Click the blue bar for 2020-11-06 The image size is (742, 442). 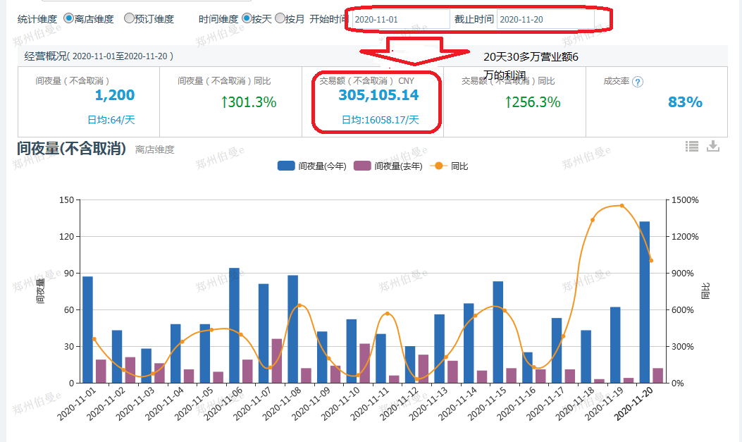point(234,325)
